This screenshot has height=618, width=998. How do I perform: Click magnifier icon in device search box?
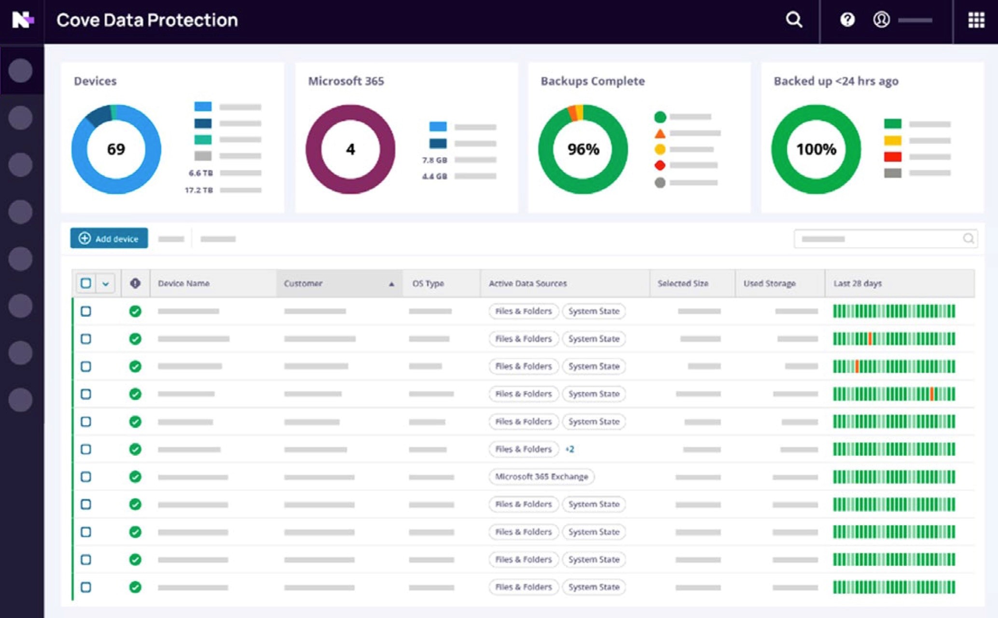968,239
